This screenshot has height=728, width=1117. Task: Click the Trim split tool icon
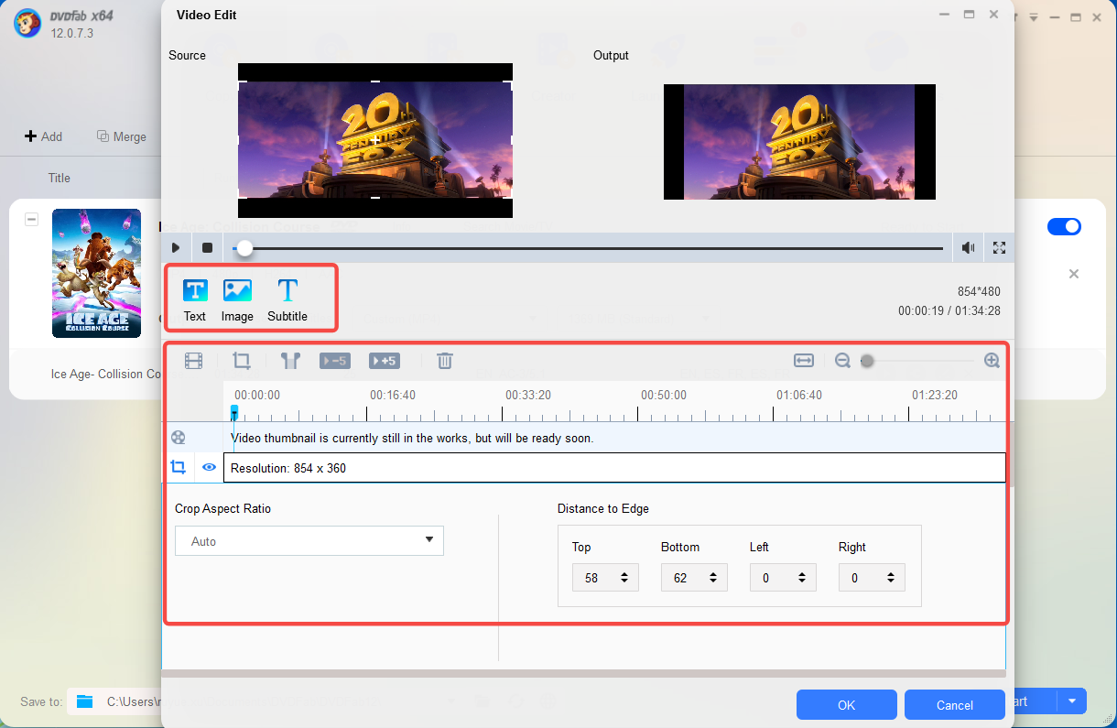pos(290,361)
